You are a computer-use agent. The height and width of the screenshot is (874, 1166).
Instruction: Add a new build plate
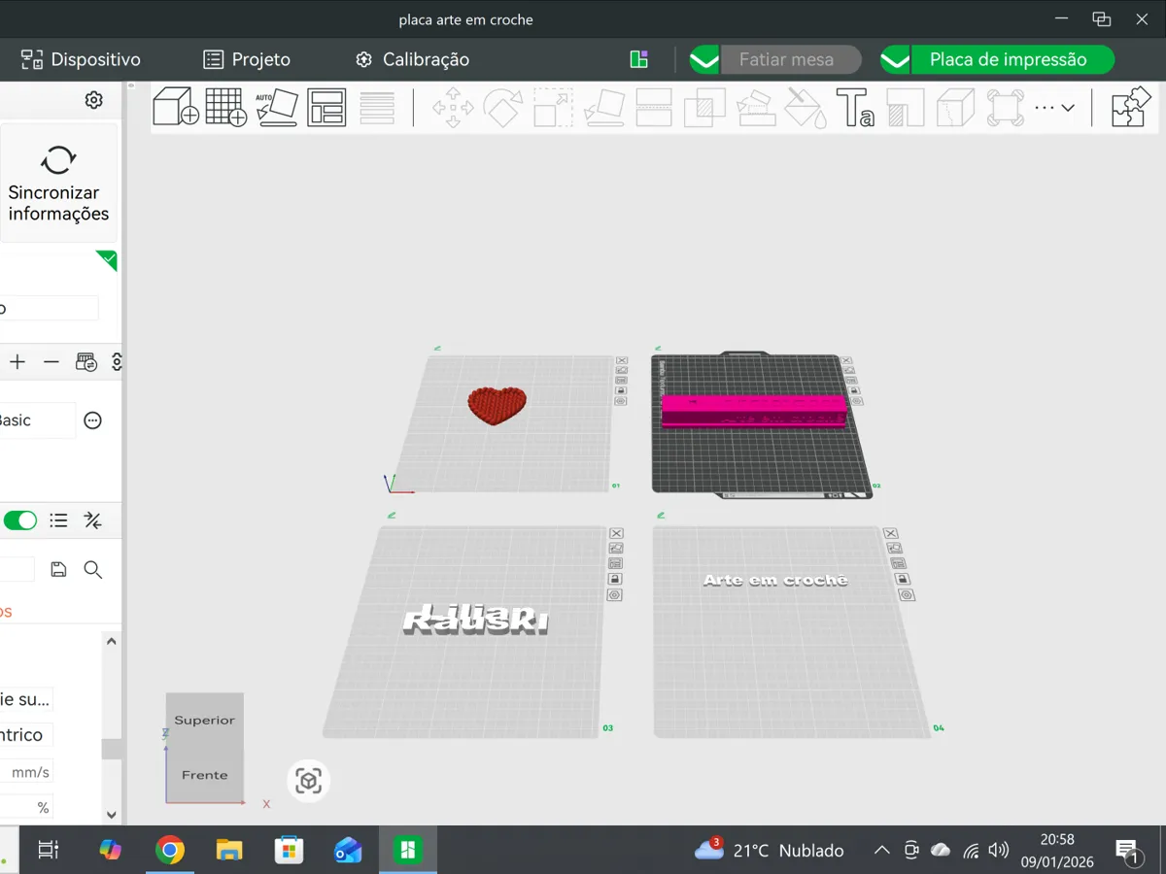click(x=225, y=107)
